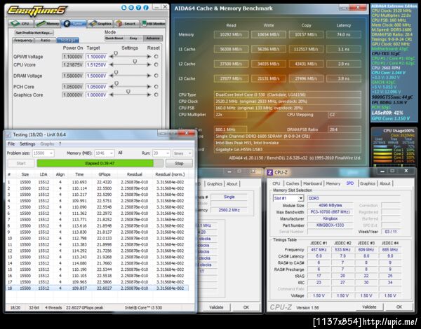Open the Graphics tab in EasyTune6
The width and height of the screenshot is (421, 329).
tap(100, 24)
